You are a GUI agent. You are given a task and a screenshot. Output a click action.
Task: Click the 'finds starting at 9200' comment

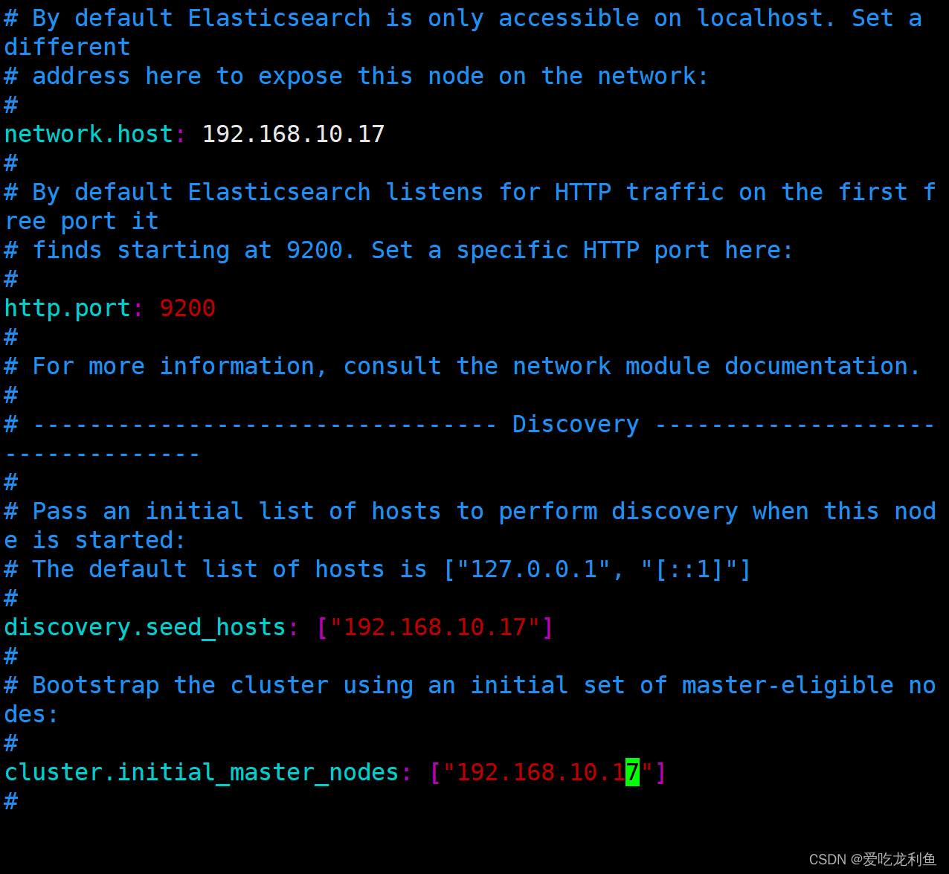coord(399,250)
